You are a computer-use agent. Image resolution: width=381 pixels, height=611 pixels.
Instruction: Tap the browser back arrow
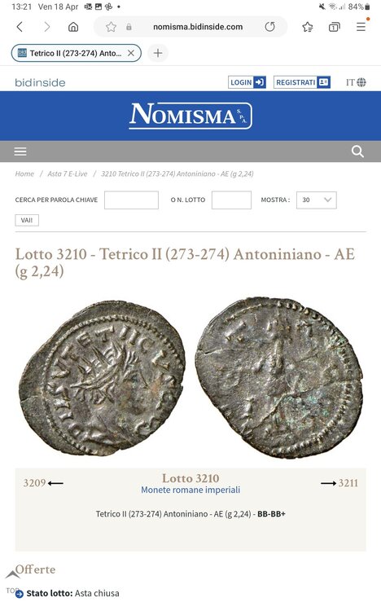tap(20, 27)
